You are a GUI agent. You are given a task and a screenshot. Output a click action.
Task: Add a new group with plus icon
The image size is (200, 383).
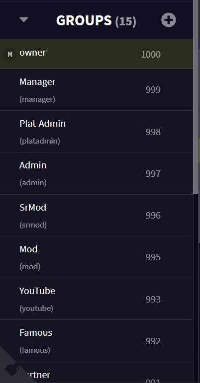[x=169, y=20]
